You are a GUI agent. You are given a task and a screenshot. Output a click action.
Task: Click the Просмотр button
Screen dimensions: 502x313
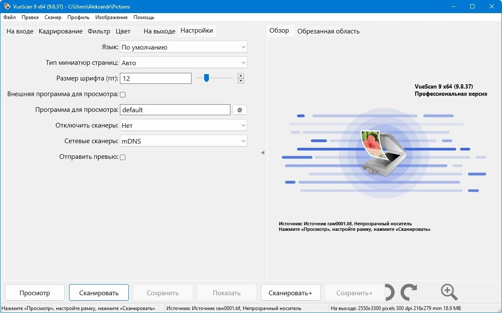pyautogui.click(x=35, y=293)
